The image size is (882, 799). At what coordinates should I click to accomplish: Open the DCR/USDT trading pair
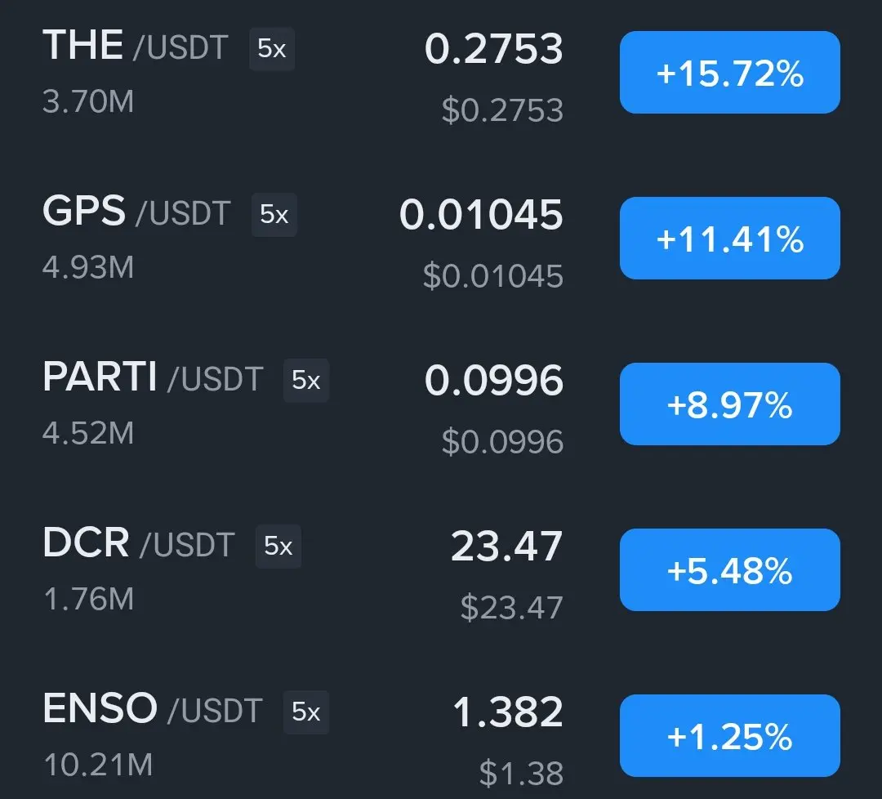tap(139, 543)
